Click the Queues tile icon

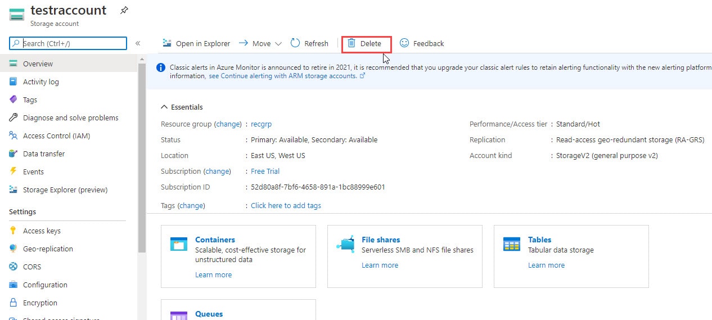point(178,316)
